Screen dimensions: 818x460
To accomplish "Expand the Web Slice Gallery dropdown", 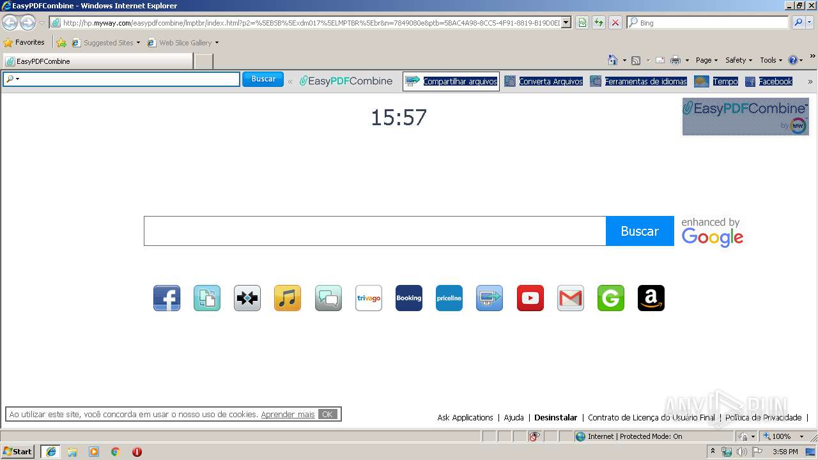I will click(217, 43).
